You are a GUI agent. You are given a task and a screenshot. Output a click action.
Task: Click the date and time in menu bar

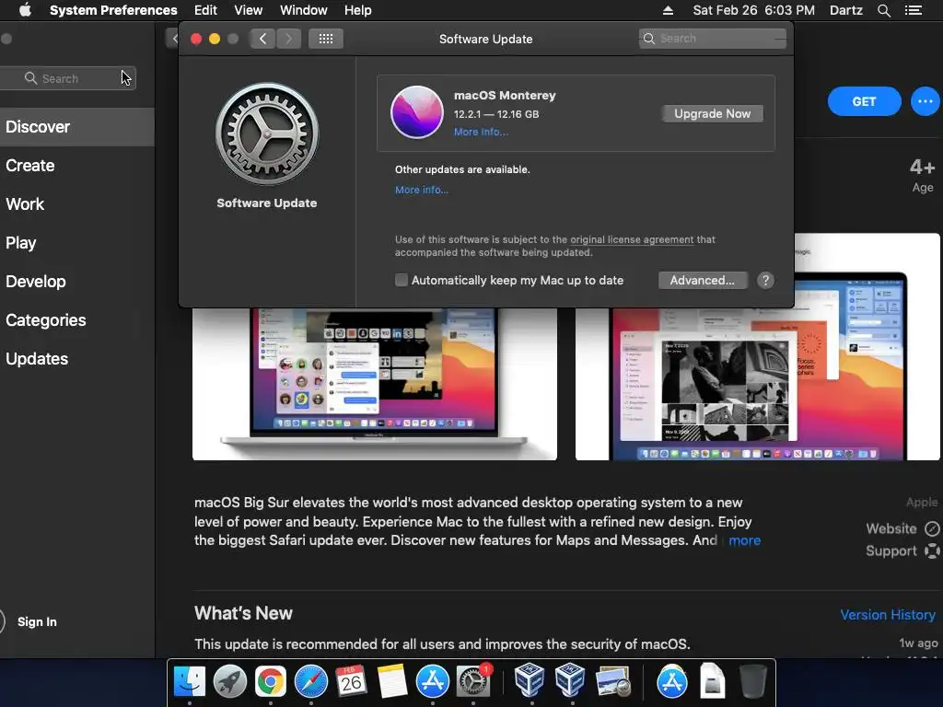click(x=753, y=10)
